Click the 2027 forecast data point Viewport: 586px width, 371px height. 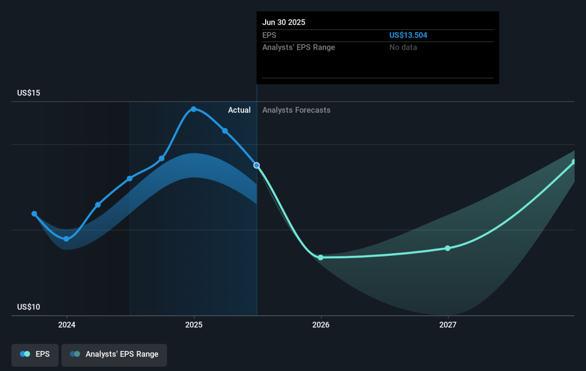pos(447,248)
